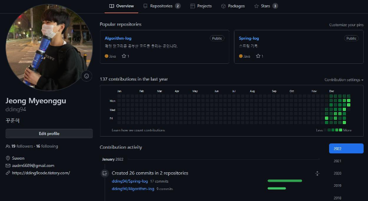Open the dding9code.tistory.com blog link
This screenshot has width=368, height=201.
coord(41,173)
